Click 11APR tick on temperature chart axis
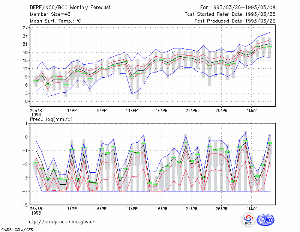 tap(132, 111)
